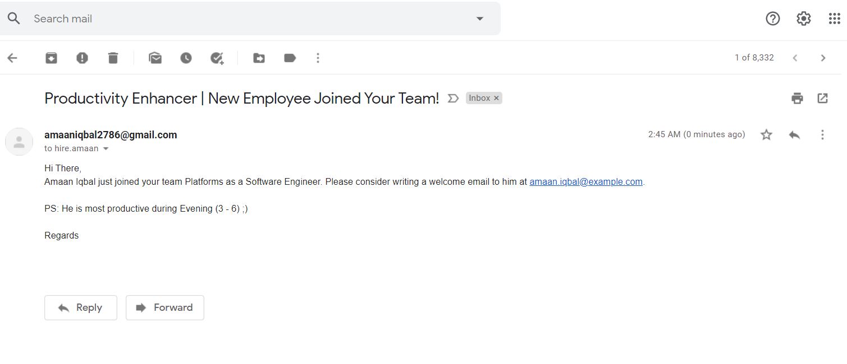Go back to inbox with back arrow
The width and height of the screenshot is (847, 364).
12,58
